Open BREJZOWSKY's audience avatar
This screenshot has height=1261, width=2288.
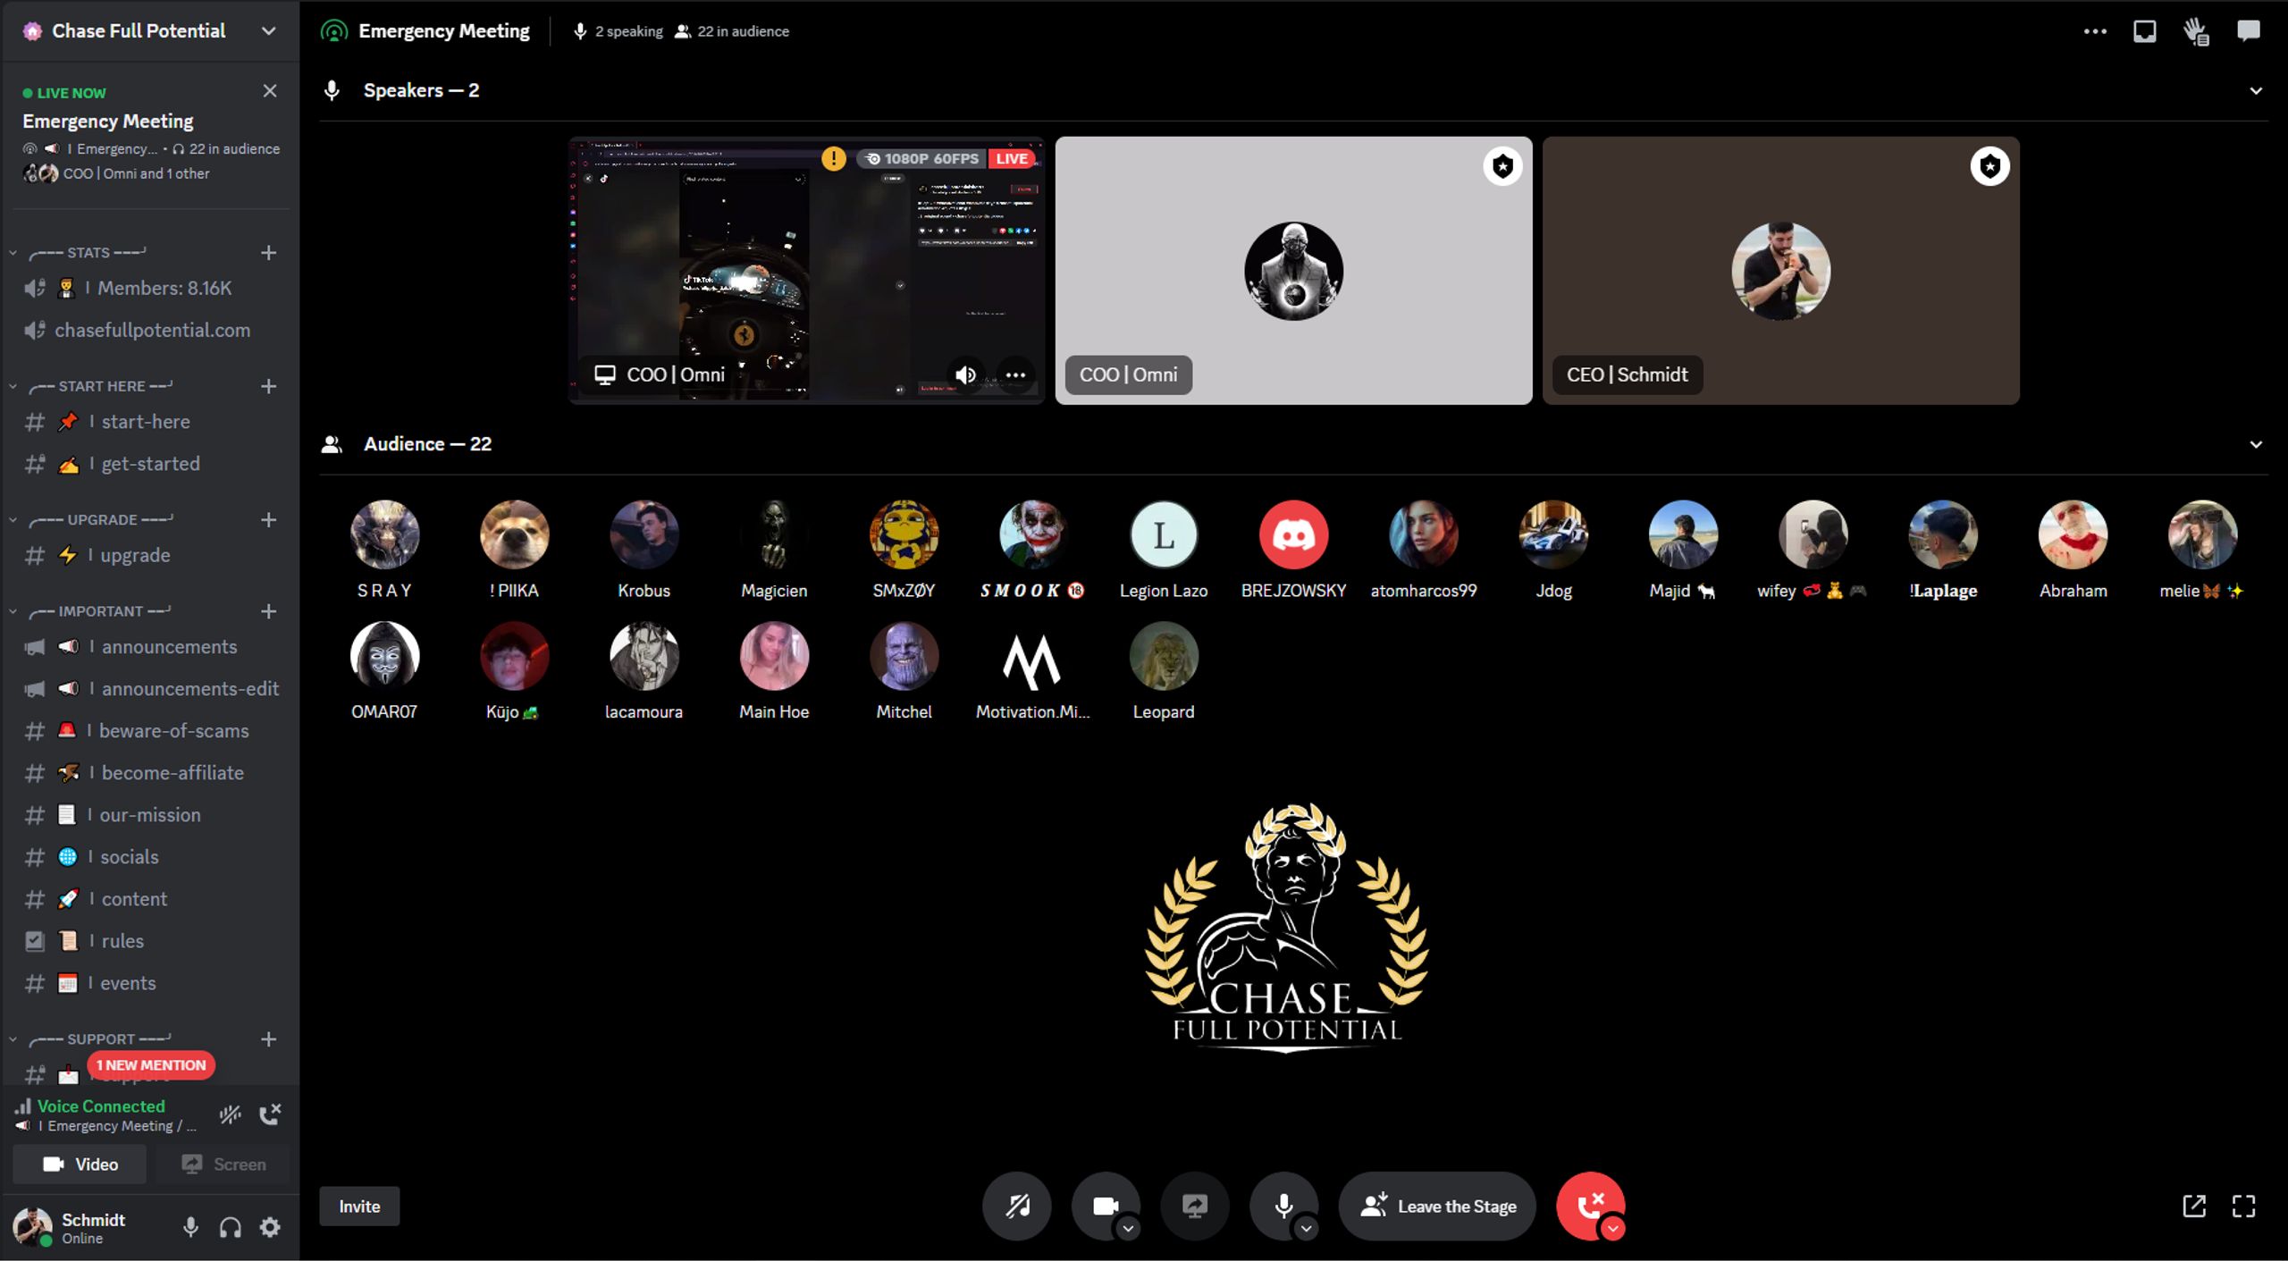tap(1293, 535)
